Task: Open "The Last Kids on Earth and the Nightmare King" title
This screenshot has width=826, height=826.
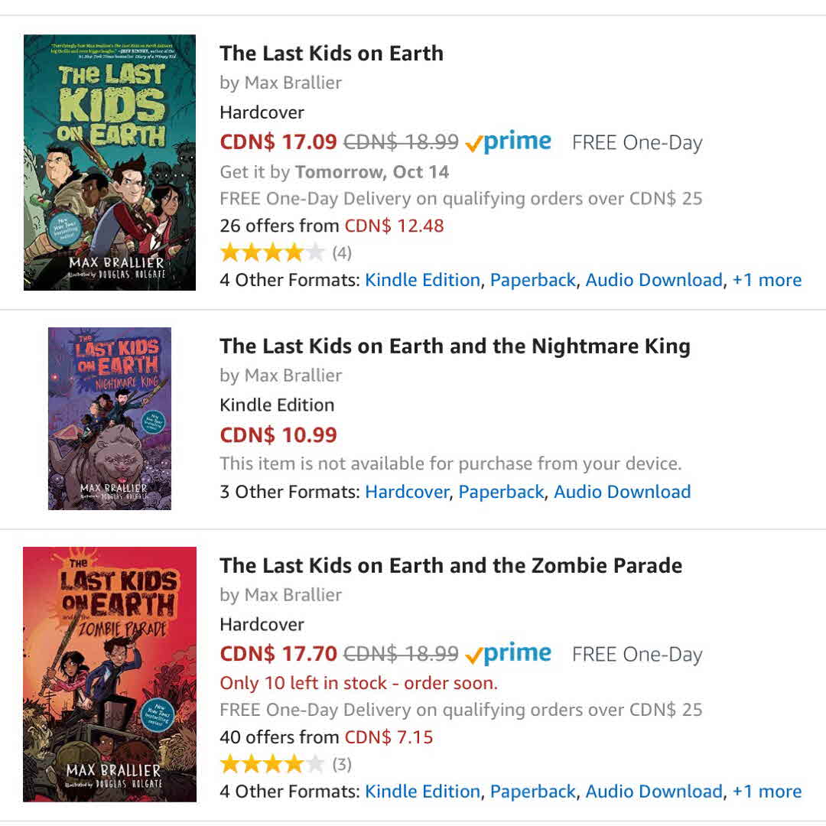Action: 454,346
